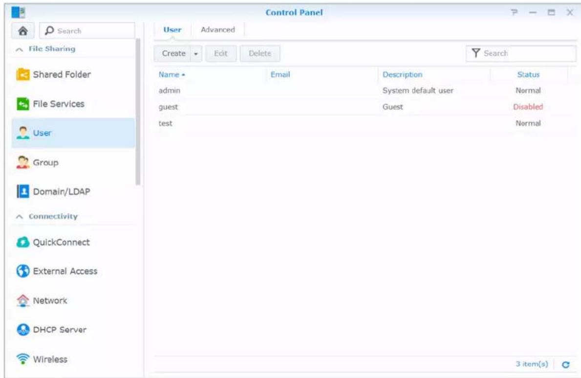Screen dimensions: 581x378
Task: Collapse the File Sharing section
Action: pos(19,49)
